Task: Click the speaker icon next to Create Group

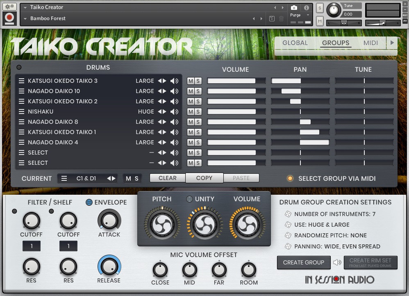Action: pyautogui.click(x=337, y=262)
